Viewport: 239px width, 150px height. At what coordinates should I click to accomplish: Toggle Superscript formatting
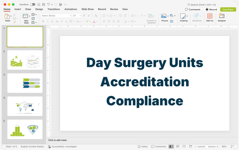[x=62, y=21]
